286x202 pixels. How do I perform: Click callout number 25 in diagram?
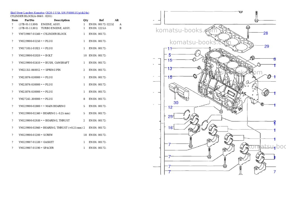click(x=170, y=116)
